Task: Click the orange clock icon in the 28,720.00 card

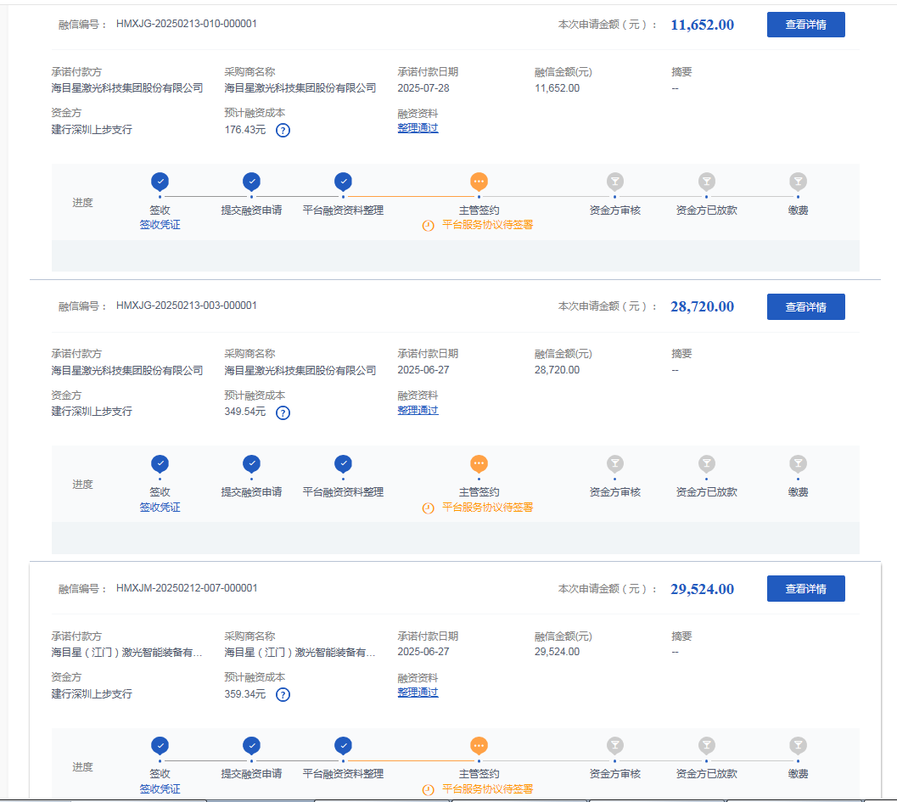Action: (x=428, y=508)
